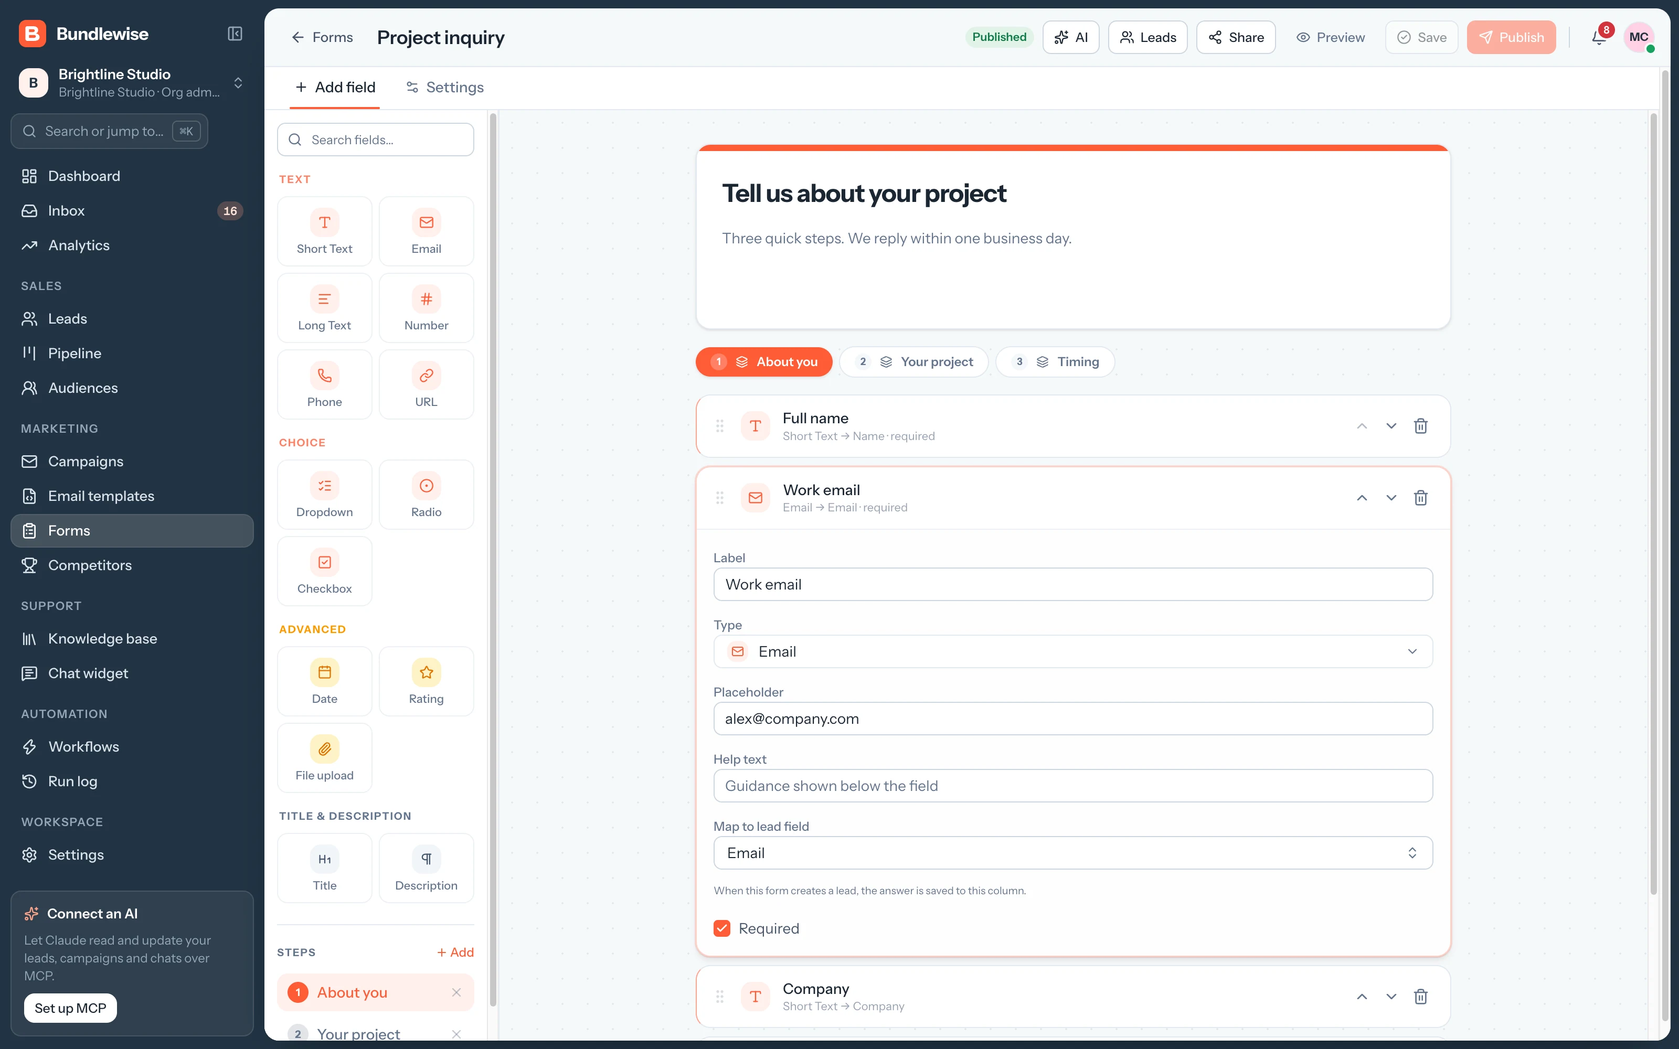The image size is (1679, 1049).
Task: Add a File upload field
Action: pyautogui.click(x=325, y=758)
